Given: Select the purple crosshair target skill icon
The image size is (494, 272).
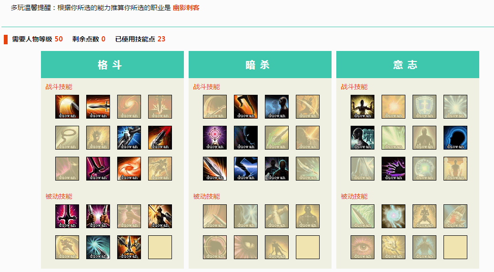Looking at the screenshot, I should coord(215,138).
